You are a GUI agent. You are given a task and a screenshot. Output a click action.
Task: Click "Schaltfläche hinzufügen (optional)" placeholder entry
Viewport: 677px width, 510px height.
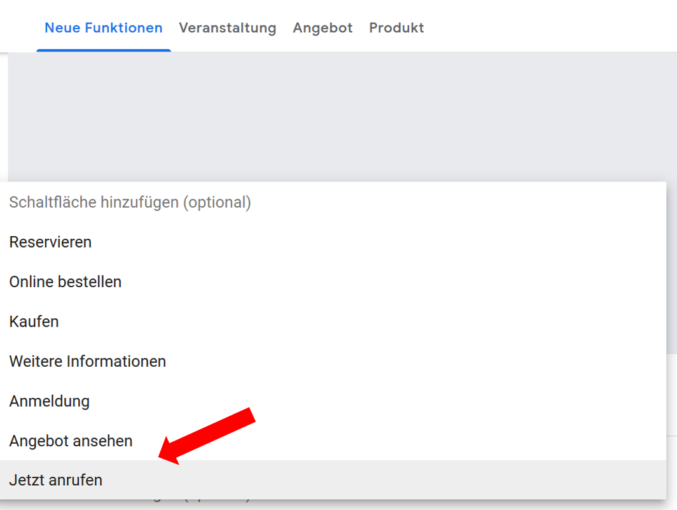point(130,202)
